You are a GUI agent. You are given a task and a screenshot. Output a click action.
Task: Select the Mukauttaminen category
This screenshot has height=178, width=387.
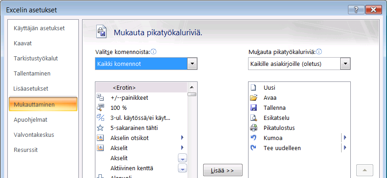coord(43,104)
